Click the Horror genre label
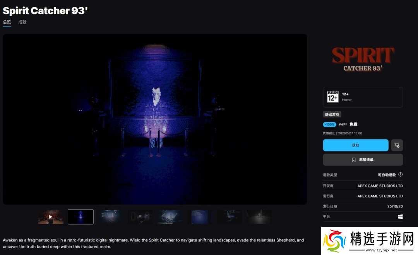 347,100
